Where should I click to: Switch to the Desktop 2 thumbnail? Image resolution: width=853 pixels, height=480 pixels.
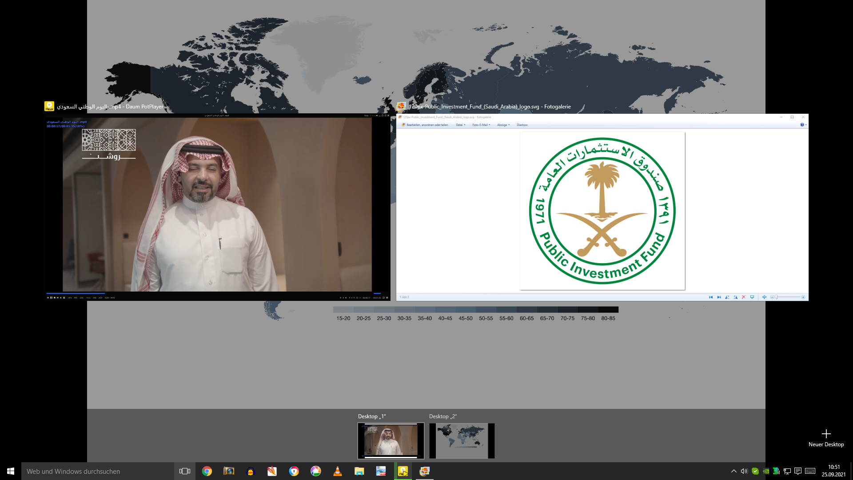(462, 440)
